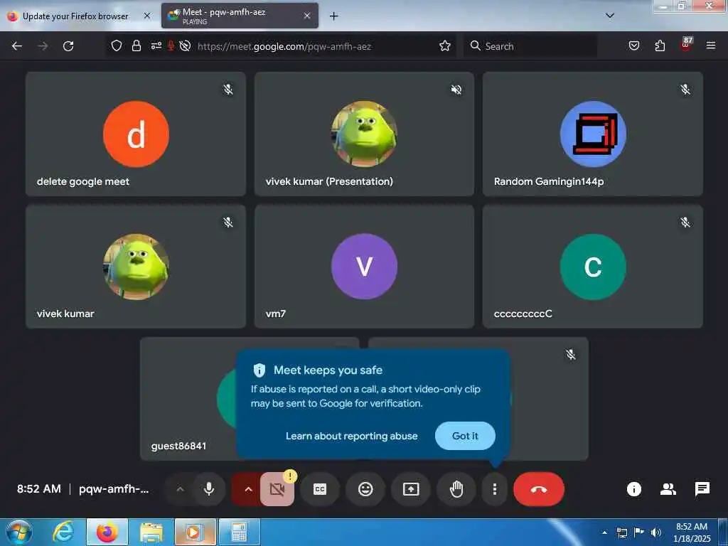Turn on the camera with the video-off button
Screen dimensions: 728x546
tap(277, 489)
